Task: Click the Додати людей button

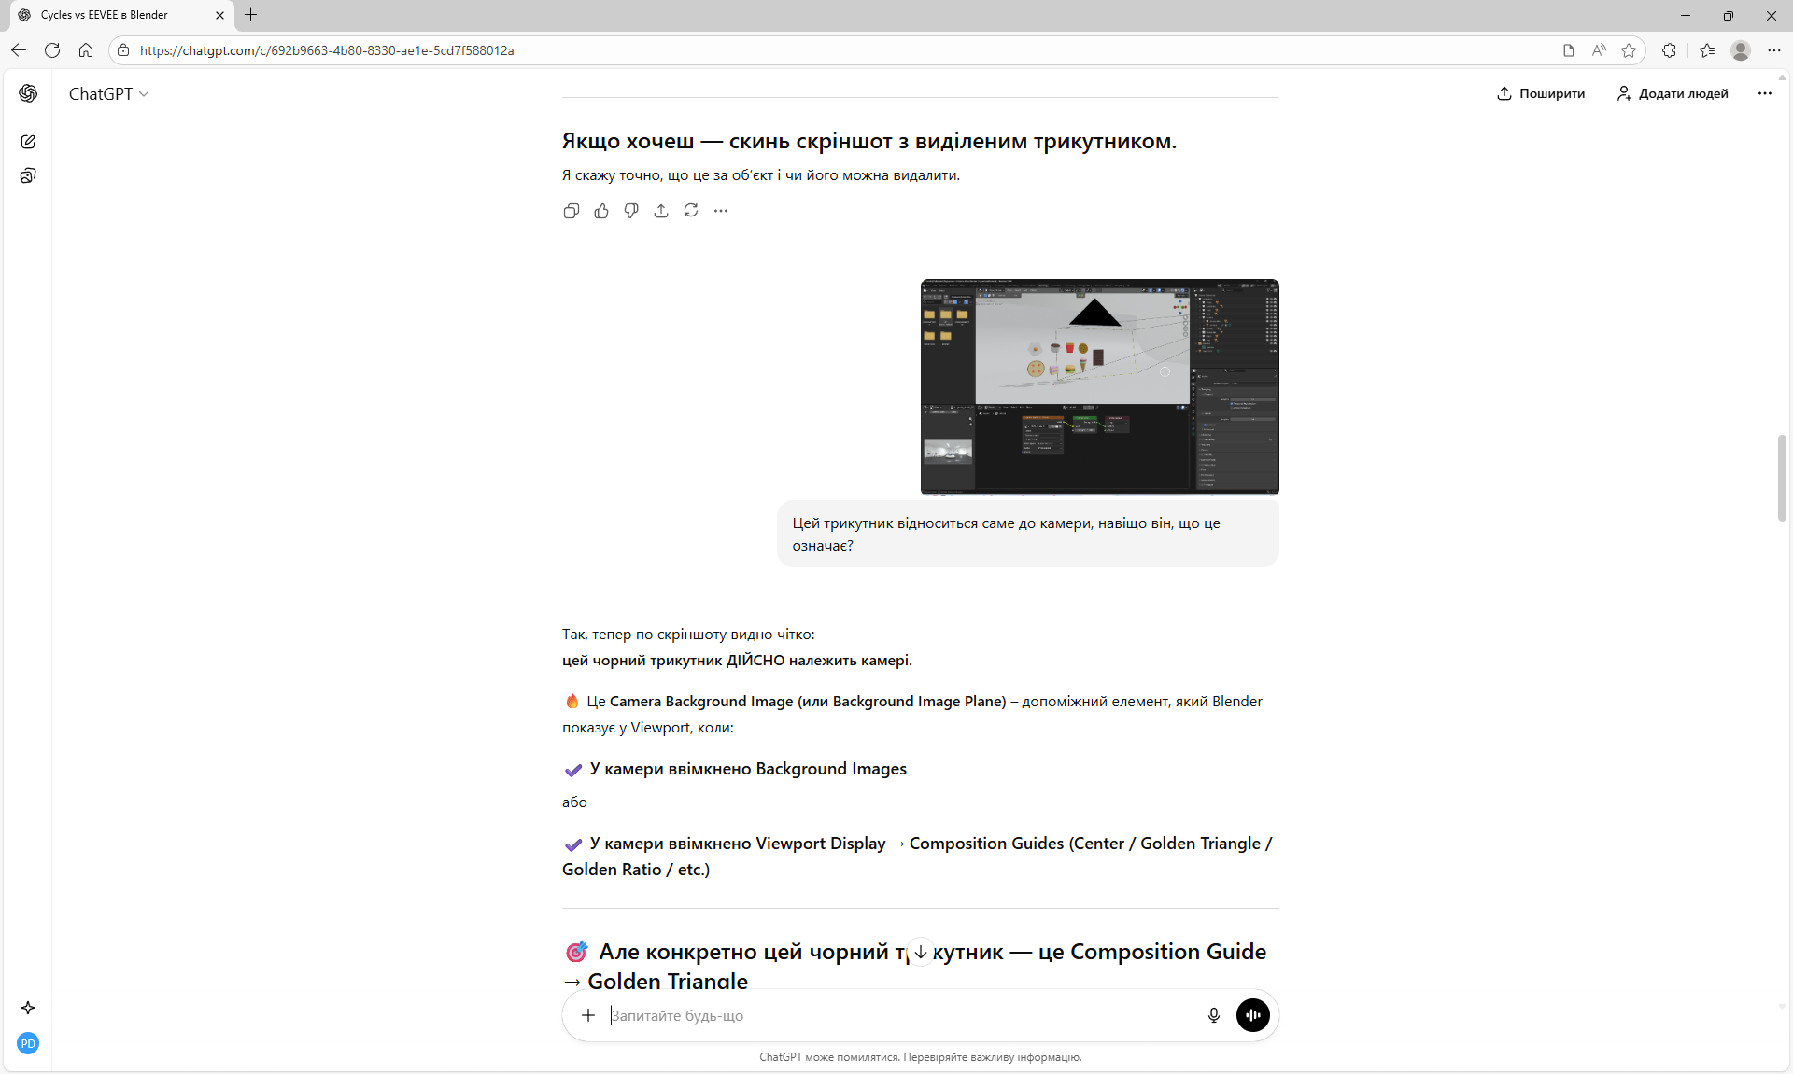Action: point(1673,93)
